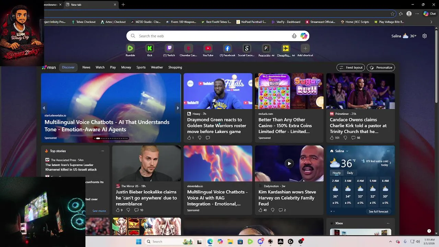
Task: Open the Rumble shortcut icon
Action: pyautogui.click(x=130, y=48)
